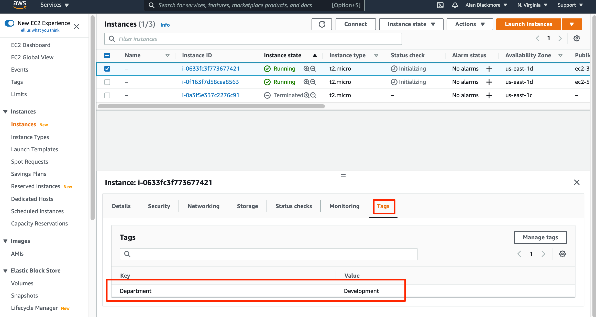596x317 pixels.
Task: Click search icon in the top search bar
Action: 151,5
